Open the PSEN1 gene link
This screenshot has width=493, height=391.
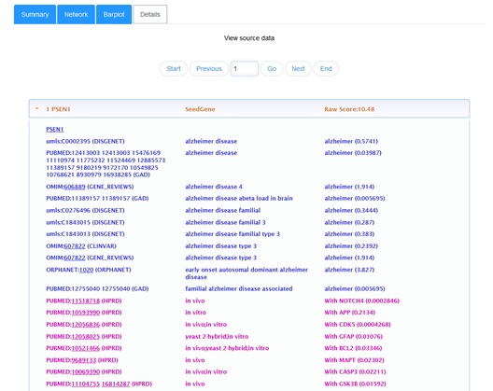(55, 129)
